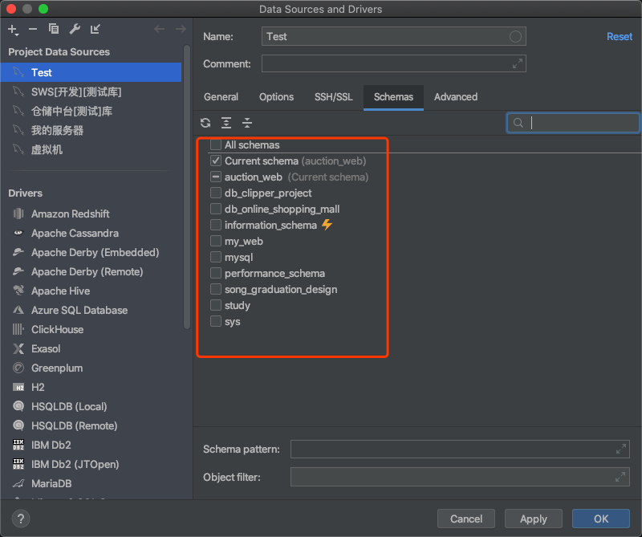Expand the Schema pattern field

click(621, 450)
